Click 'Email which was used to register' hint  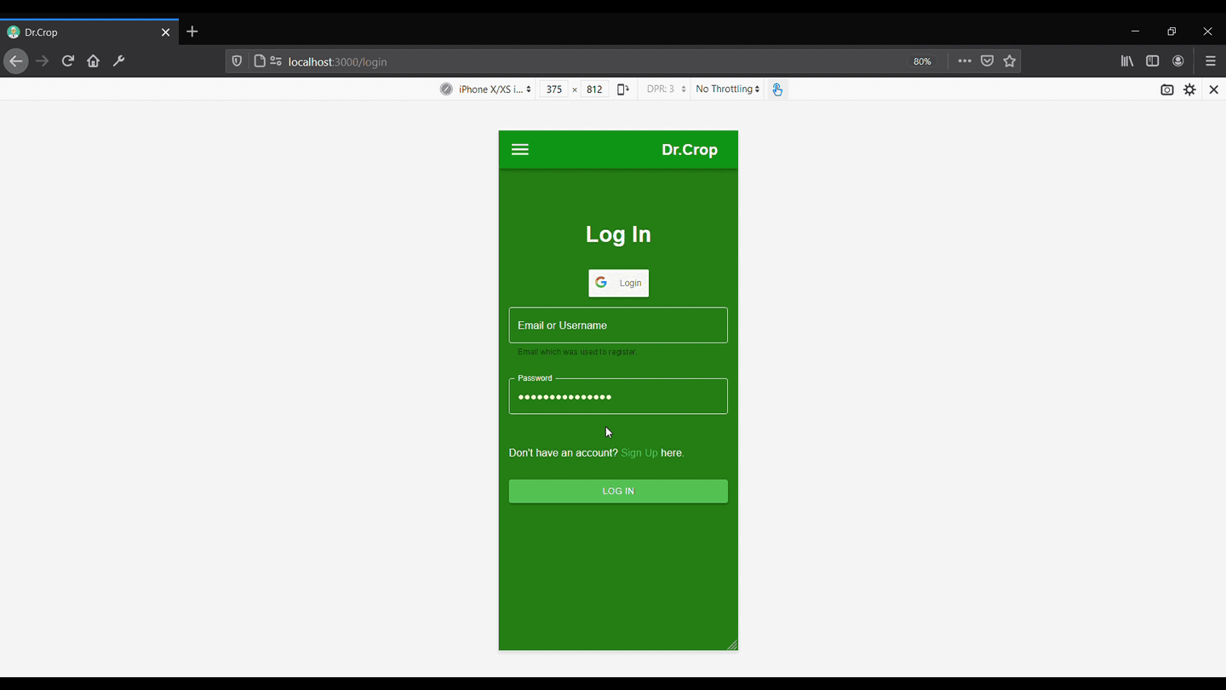[576, 352]
